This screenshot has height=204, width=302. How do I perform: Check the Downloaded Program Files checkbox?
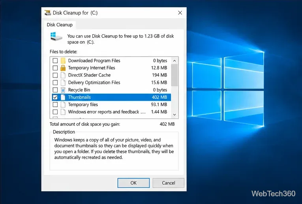point(55,60)
